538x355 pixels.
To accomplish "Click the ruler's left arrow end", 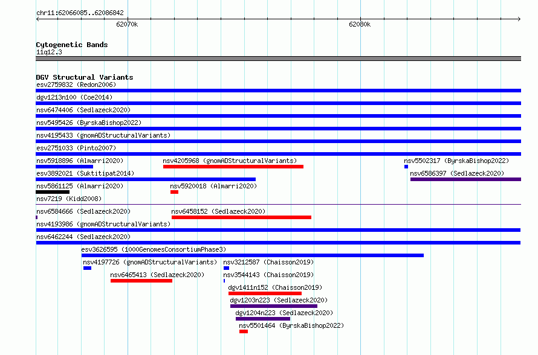I will pos(37,19).
